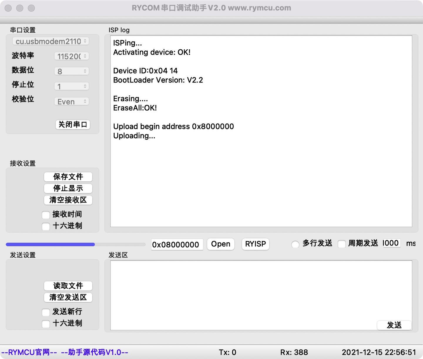Enable 十六进制 hex display in receive settings
The height and width of the screenshot is (359, 423).
pyautogui.click(x=46, y=226)
